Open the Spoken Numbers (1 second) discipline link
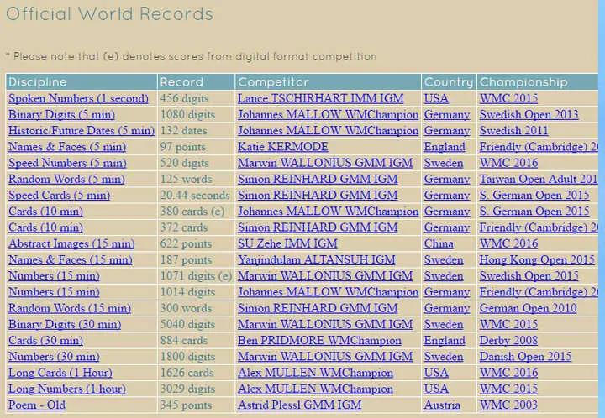 pyautogui.click(x=78, y=99)
